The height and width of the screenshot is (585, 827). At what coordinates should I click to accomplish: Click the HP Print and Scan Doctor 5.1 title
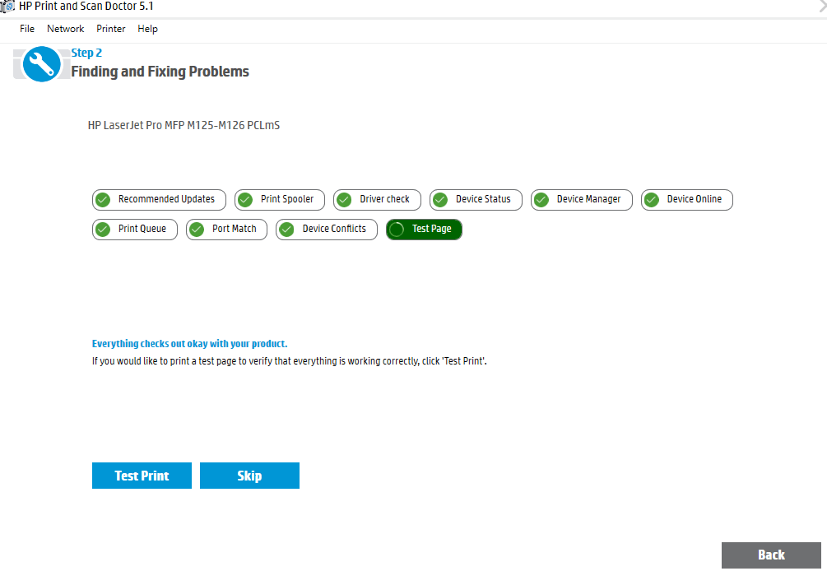tap(86, 7)
